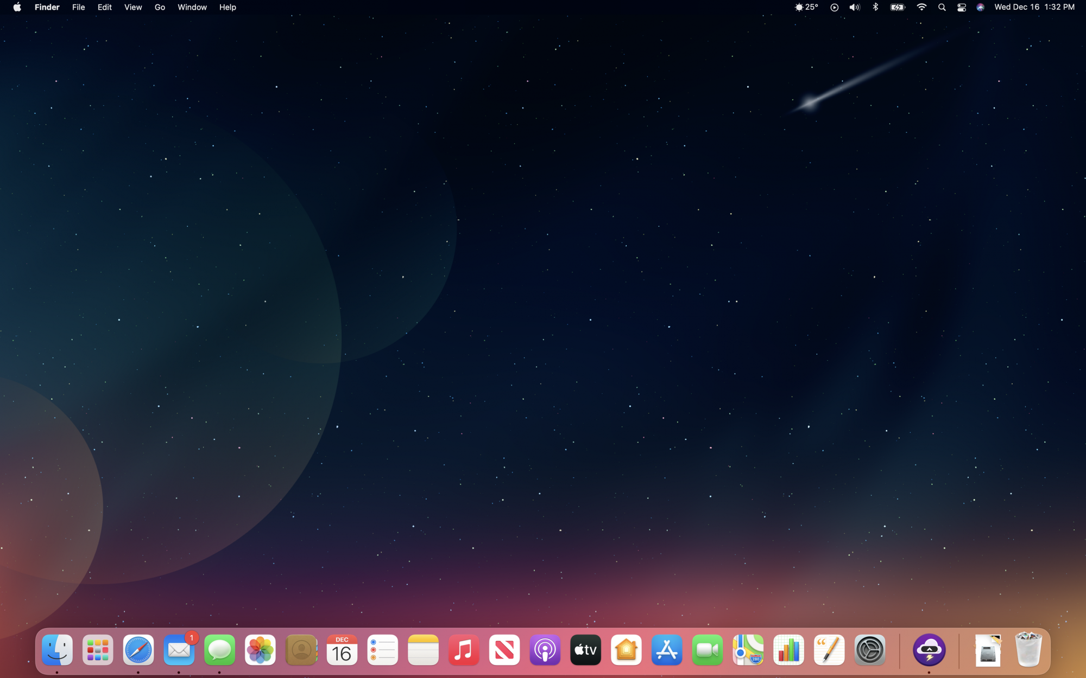Open the Podcasts app

coord(545,650)
